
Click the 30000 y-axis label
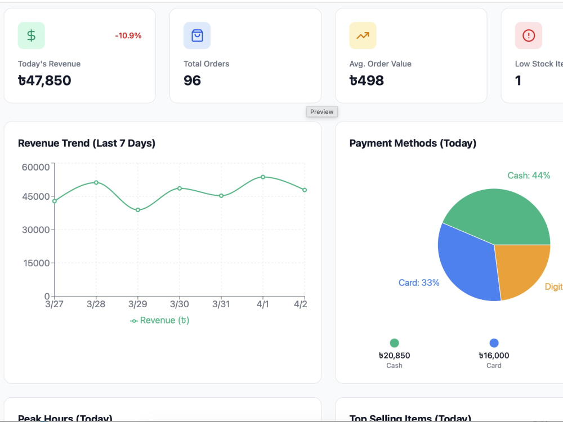35,230
